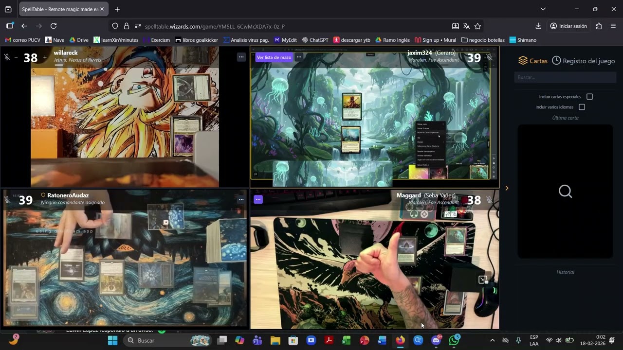Expand the list-all-tabs chevron in the title bar
623x350 pixels.
point(543,9)
